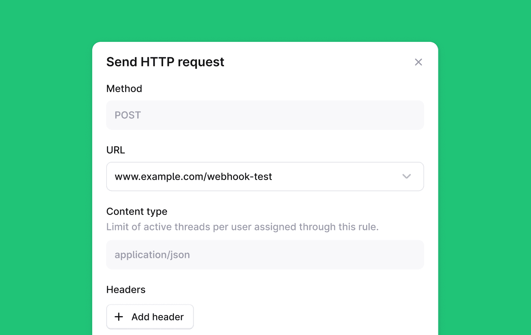
Task: Click the Send HTTP request title
Action: click(165, 62)
